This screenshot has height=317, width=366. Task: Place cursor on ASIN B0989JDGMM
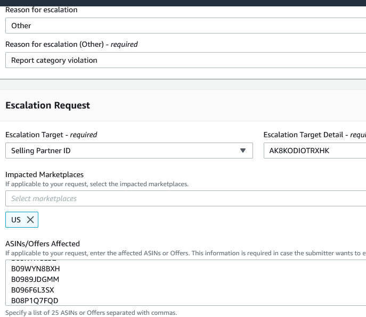coord(35,279)
